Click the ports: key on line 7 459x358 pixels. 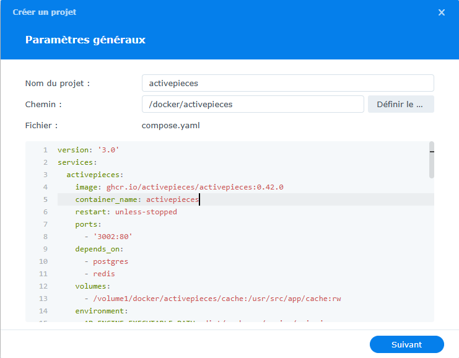(88, 224)
